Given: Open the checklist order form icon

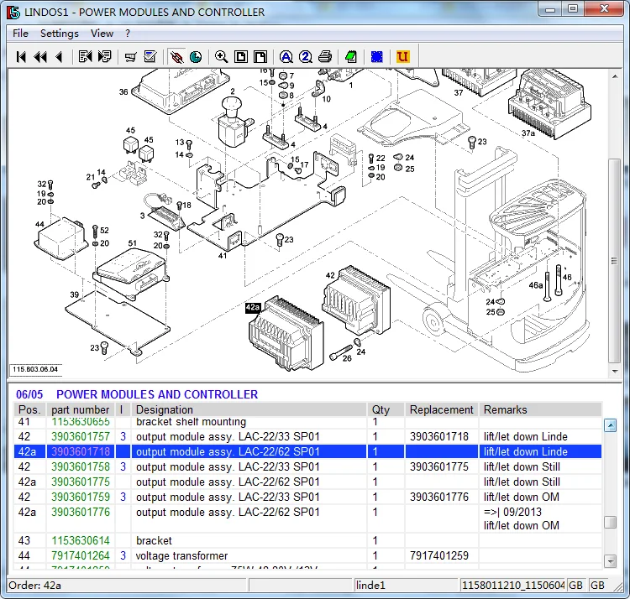Looking at the screenshot, I should click(x=150, y=57).
